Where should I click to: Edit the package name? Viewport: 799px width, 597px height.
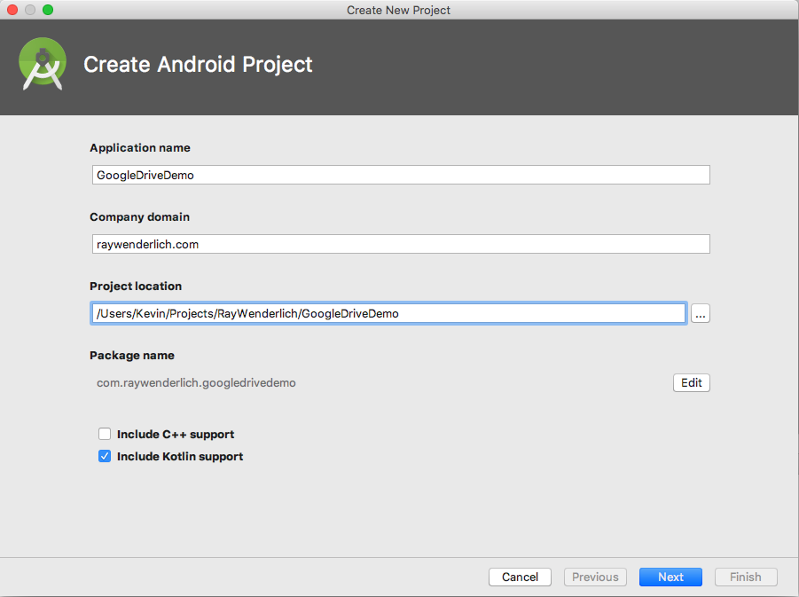[x=691, y=382]
